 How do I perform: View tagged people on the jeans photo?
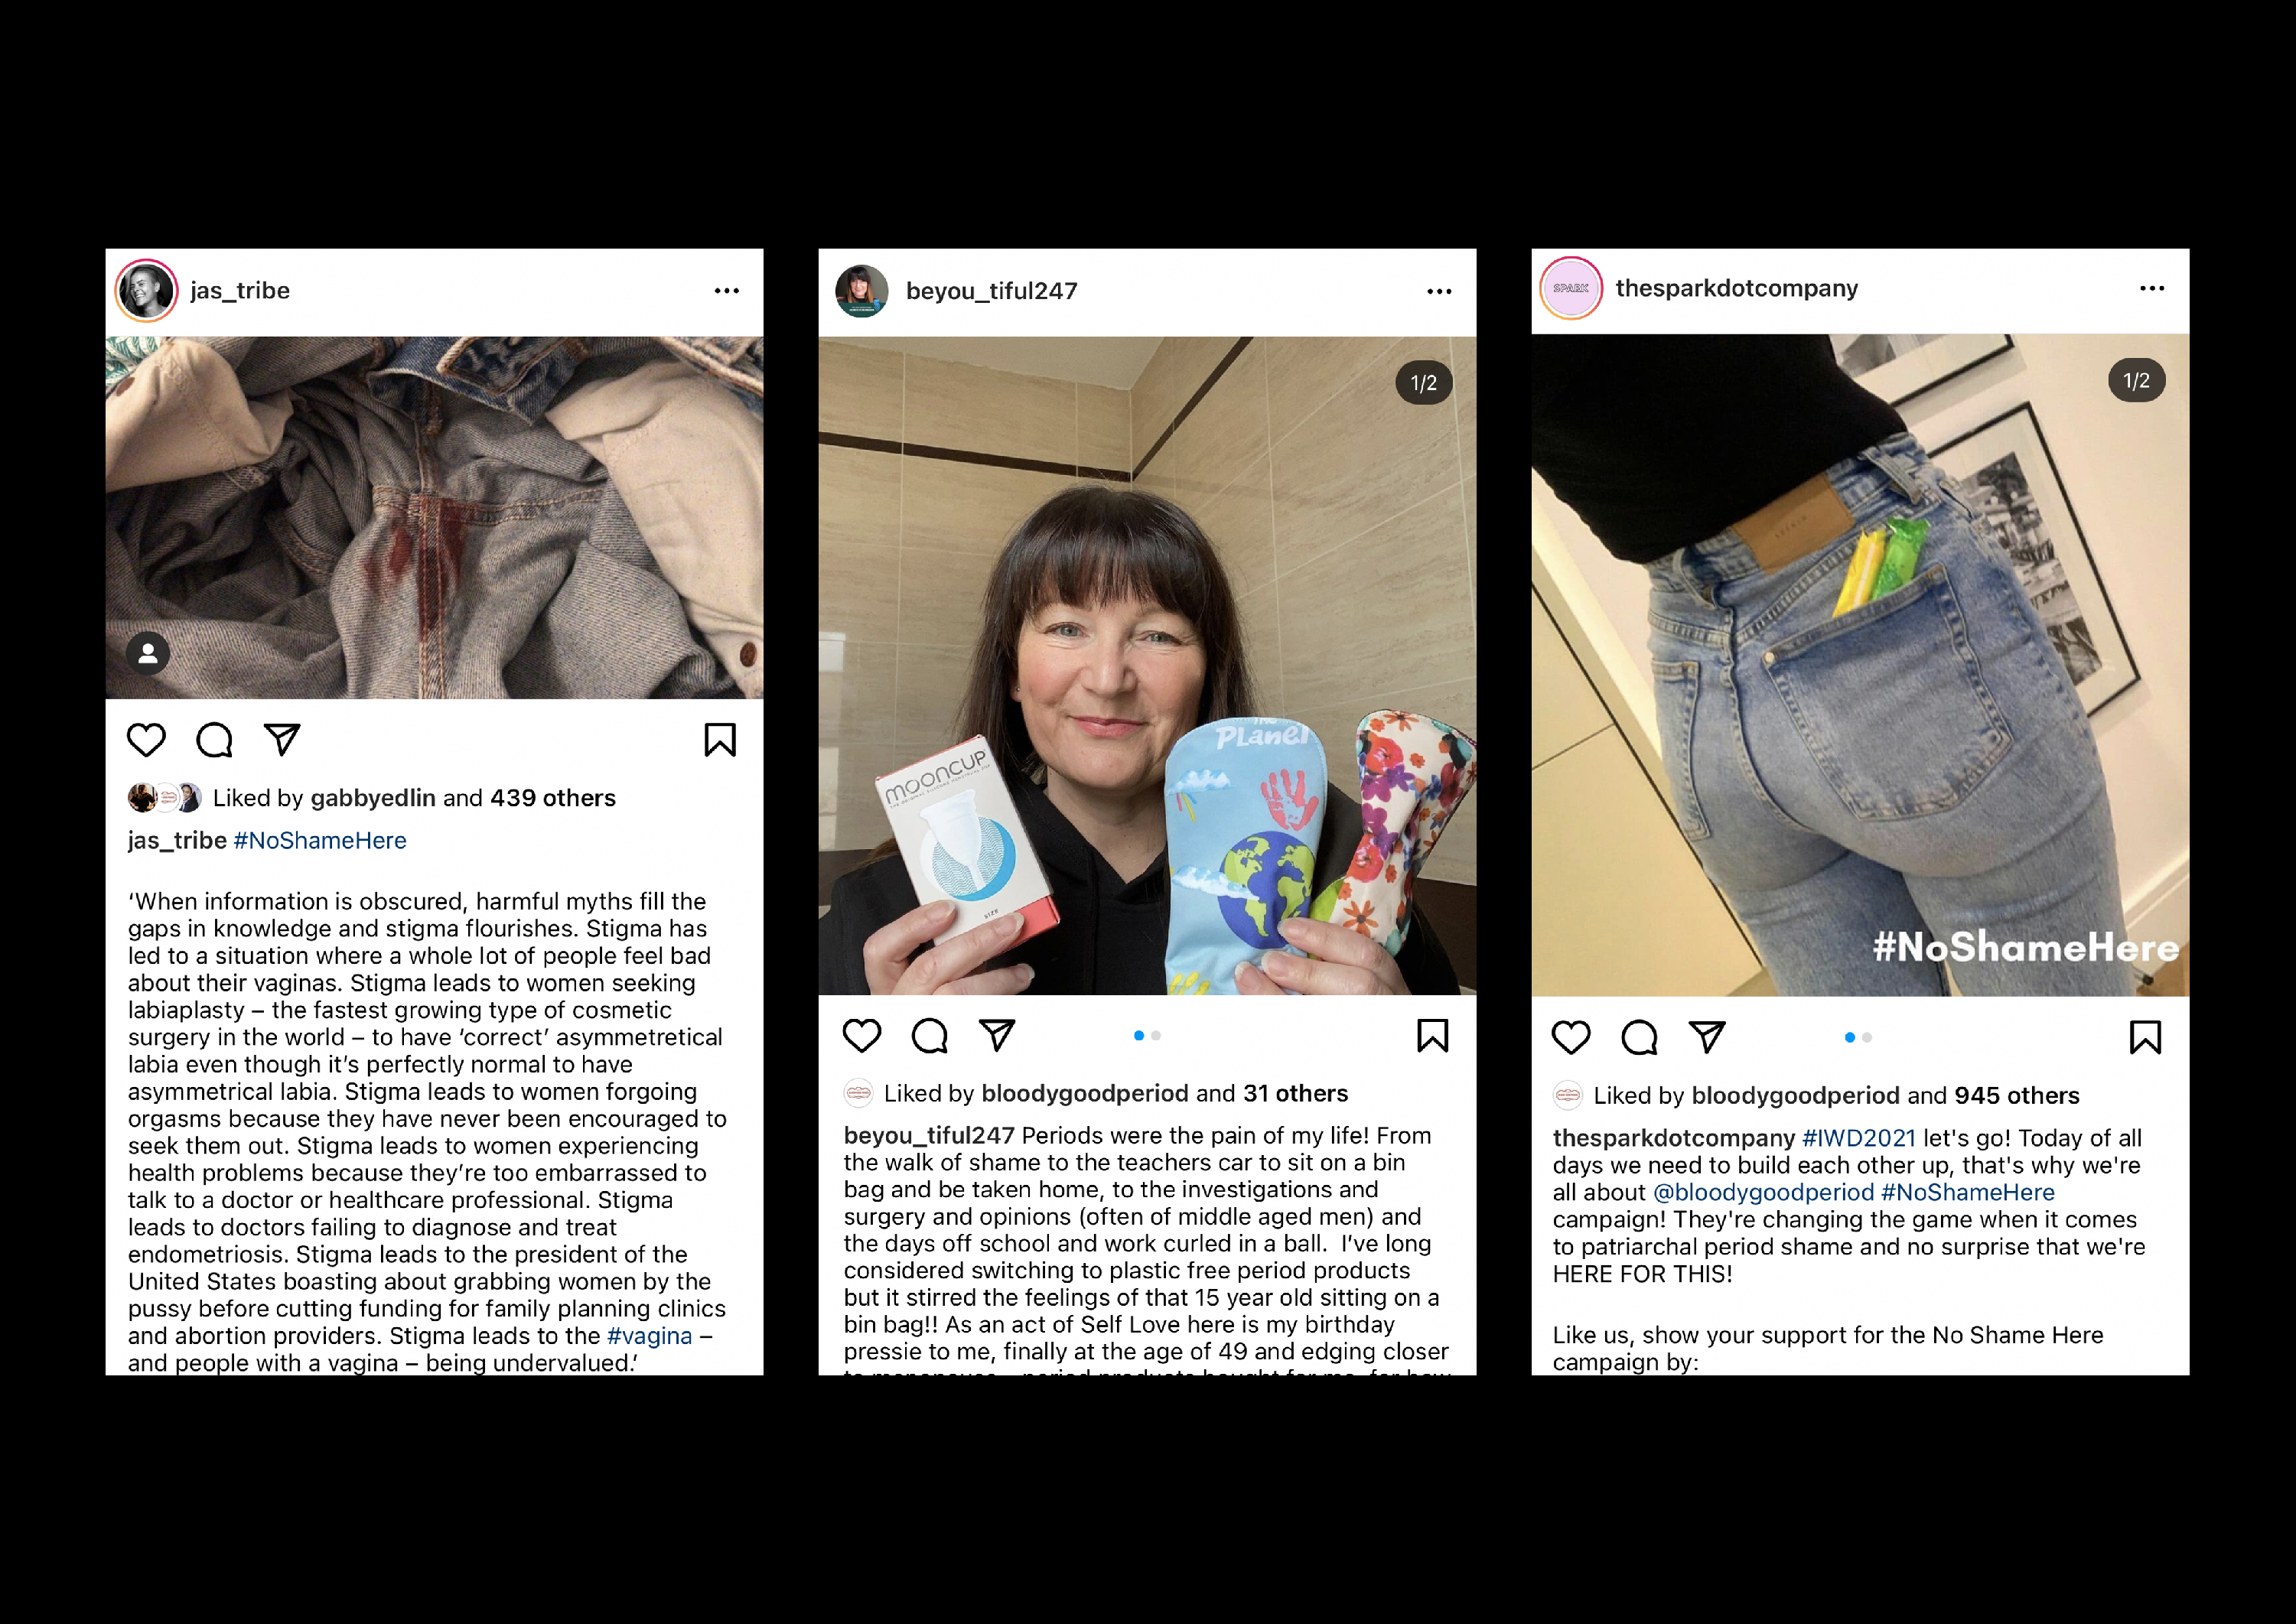point(148,653)
